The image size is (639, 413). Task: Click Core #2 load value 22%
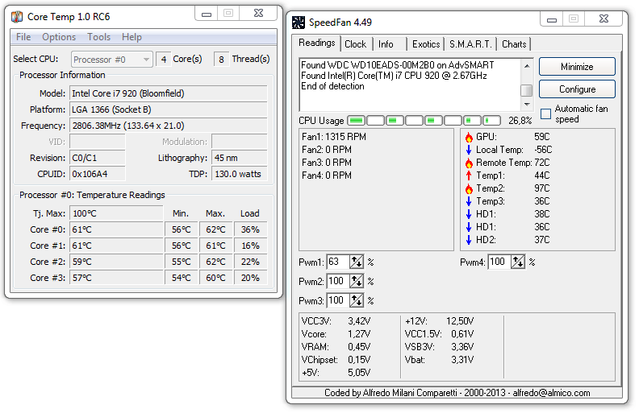251,262
